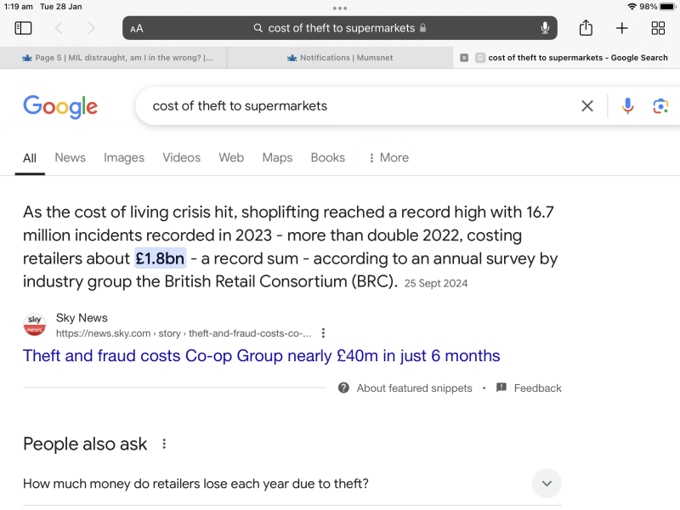The height and width of the screenshot is (510, 680).
Task: Switch to Web results
Action: coord(231,157)
